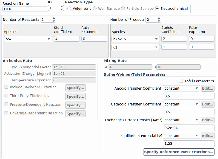Image resolution: width=218 pixels, height=159 pixels.
Task: Click Mixing Rate B field
Action: tap(179, 67)
